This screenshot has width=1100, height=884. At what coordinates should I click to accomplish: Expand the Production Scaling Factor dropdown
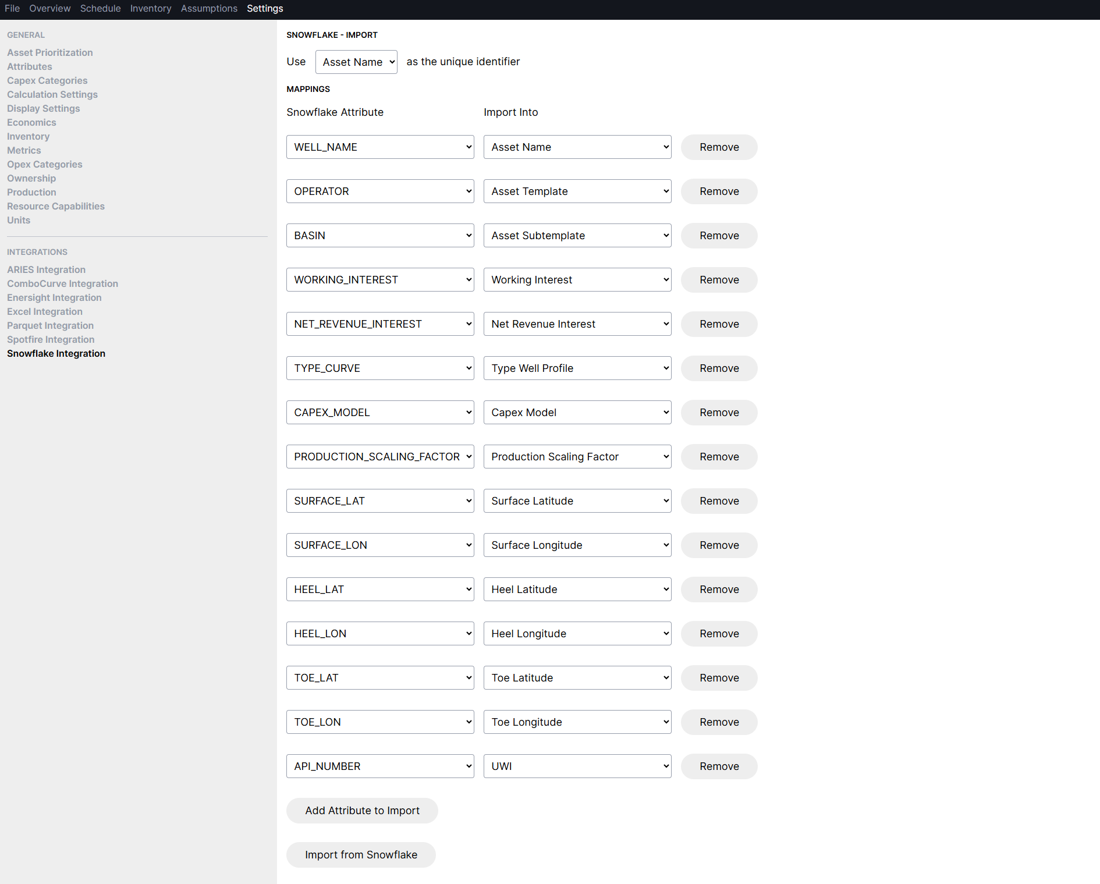pyautogui.click(x=577, y=457)
